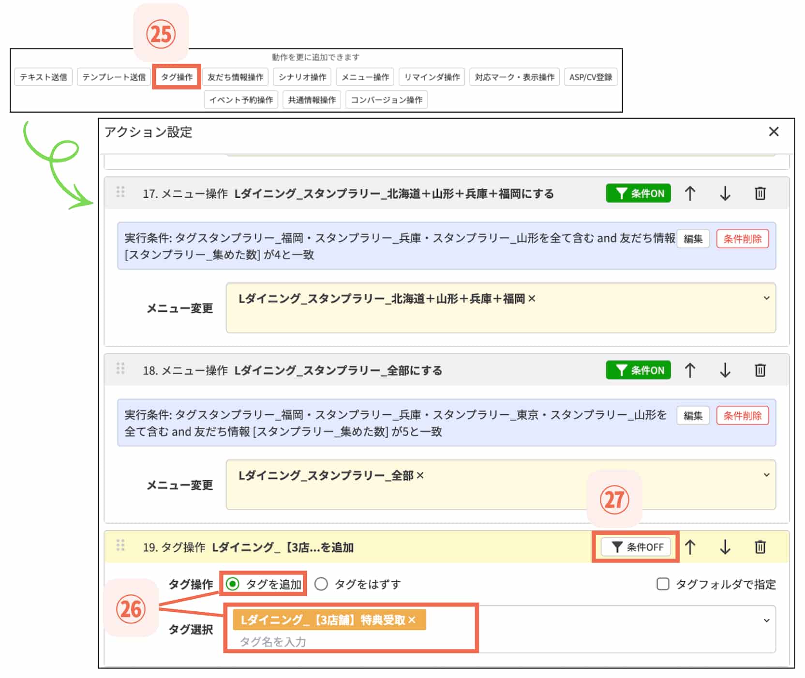Click 条件削除 to remove action 18's condition
This screenshot has height=678, width=805.
(x=743, y=415)
